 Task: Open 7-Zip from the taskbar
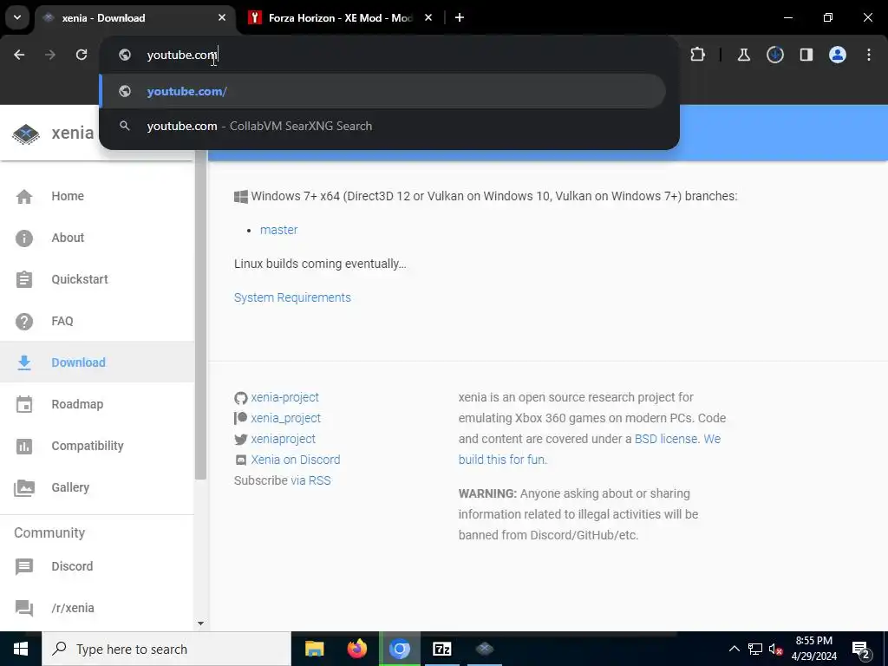pos(441,649)
